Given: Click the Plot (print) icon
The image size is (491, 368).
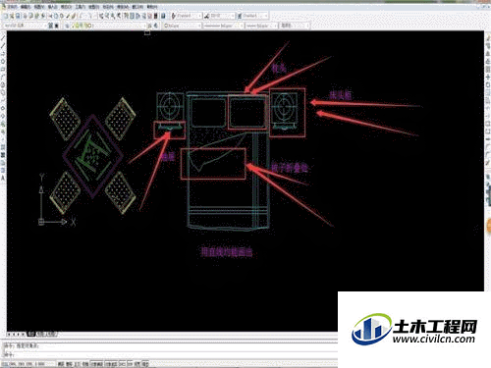Looking at the screenshot, I should [25, 16].
